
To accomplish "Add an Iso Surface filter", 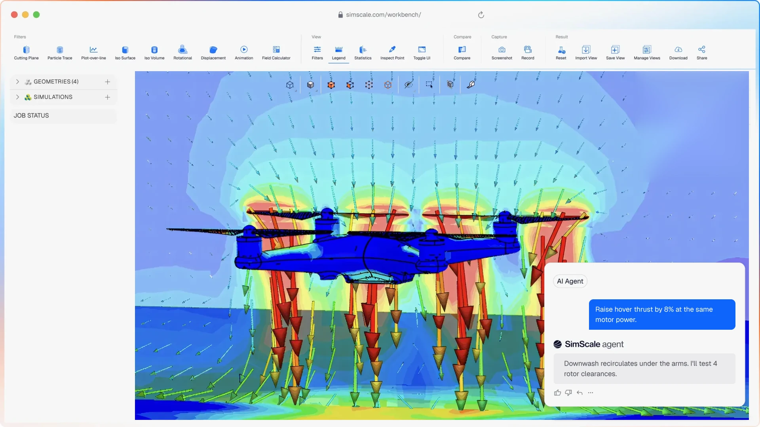I will (125, 53).
